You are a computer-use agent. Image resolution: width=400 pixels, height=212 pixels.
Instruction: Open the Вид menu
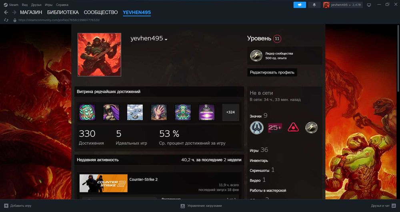tap(25, 5)
